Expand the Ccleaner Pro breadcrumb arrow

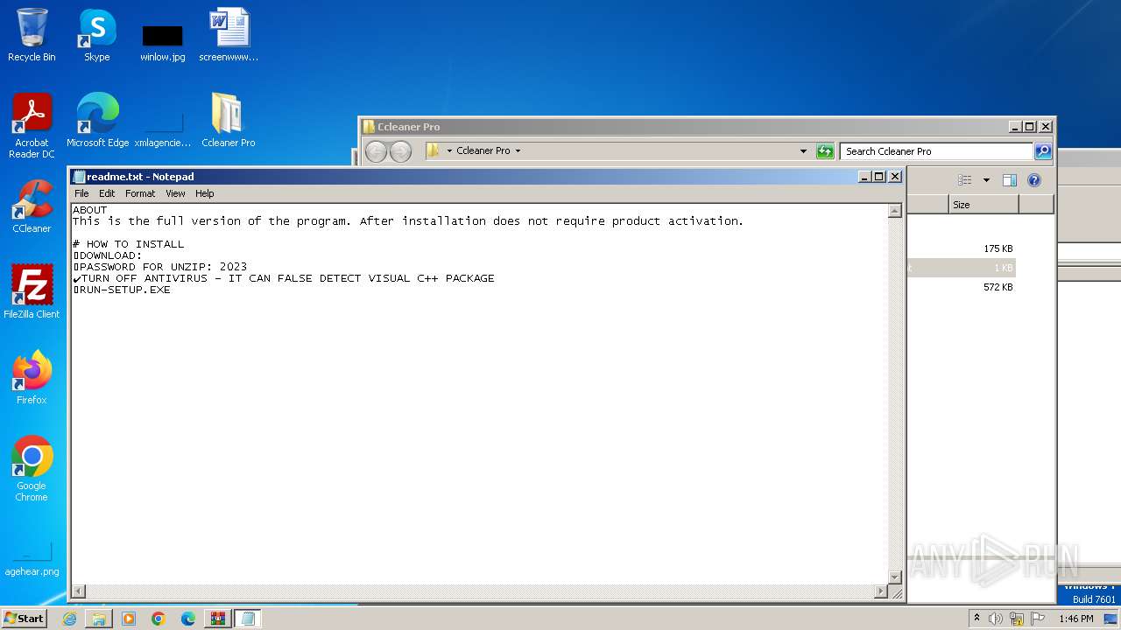518,151
